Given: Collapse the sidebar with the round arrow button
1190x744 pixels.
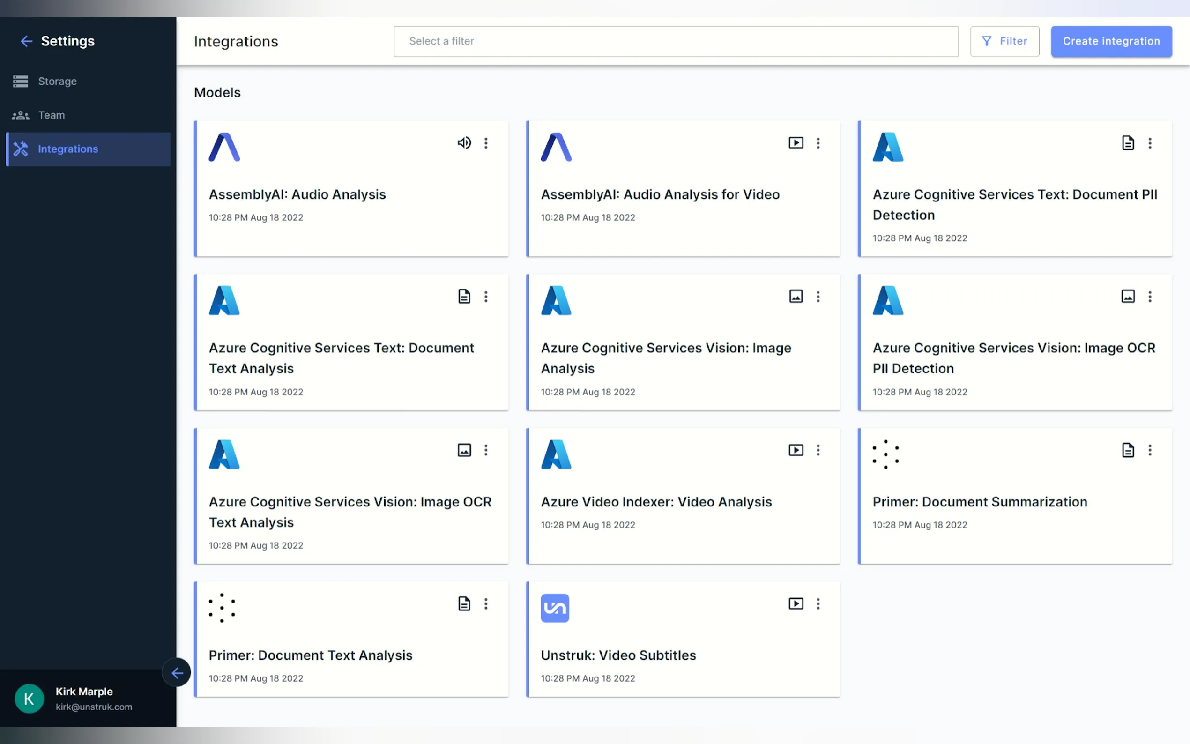Looking at the screenshot, I should coord(177,673).
